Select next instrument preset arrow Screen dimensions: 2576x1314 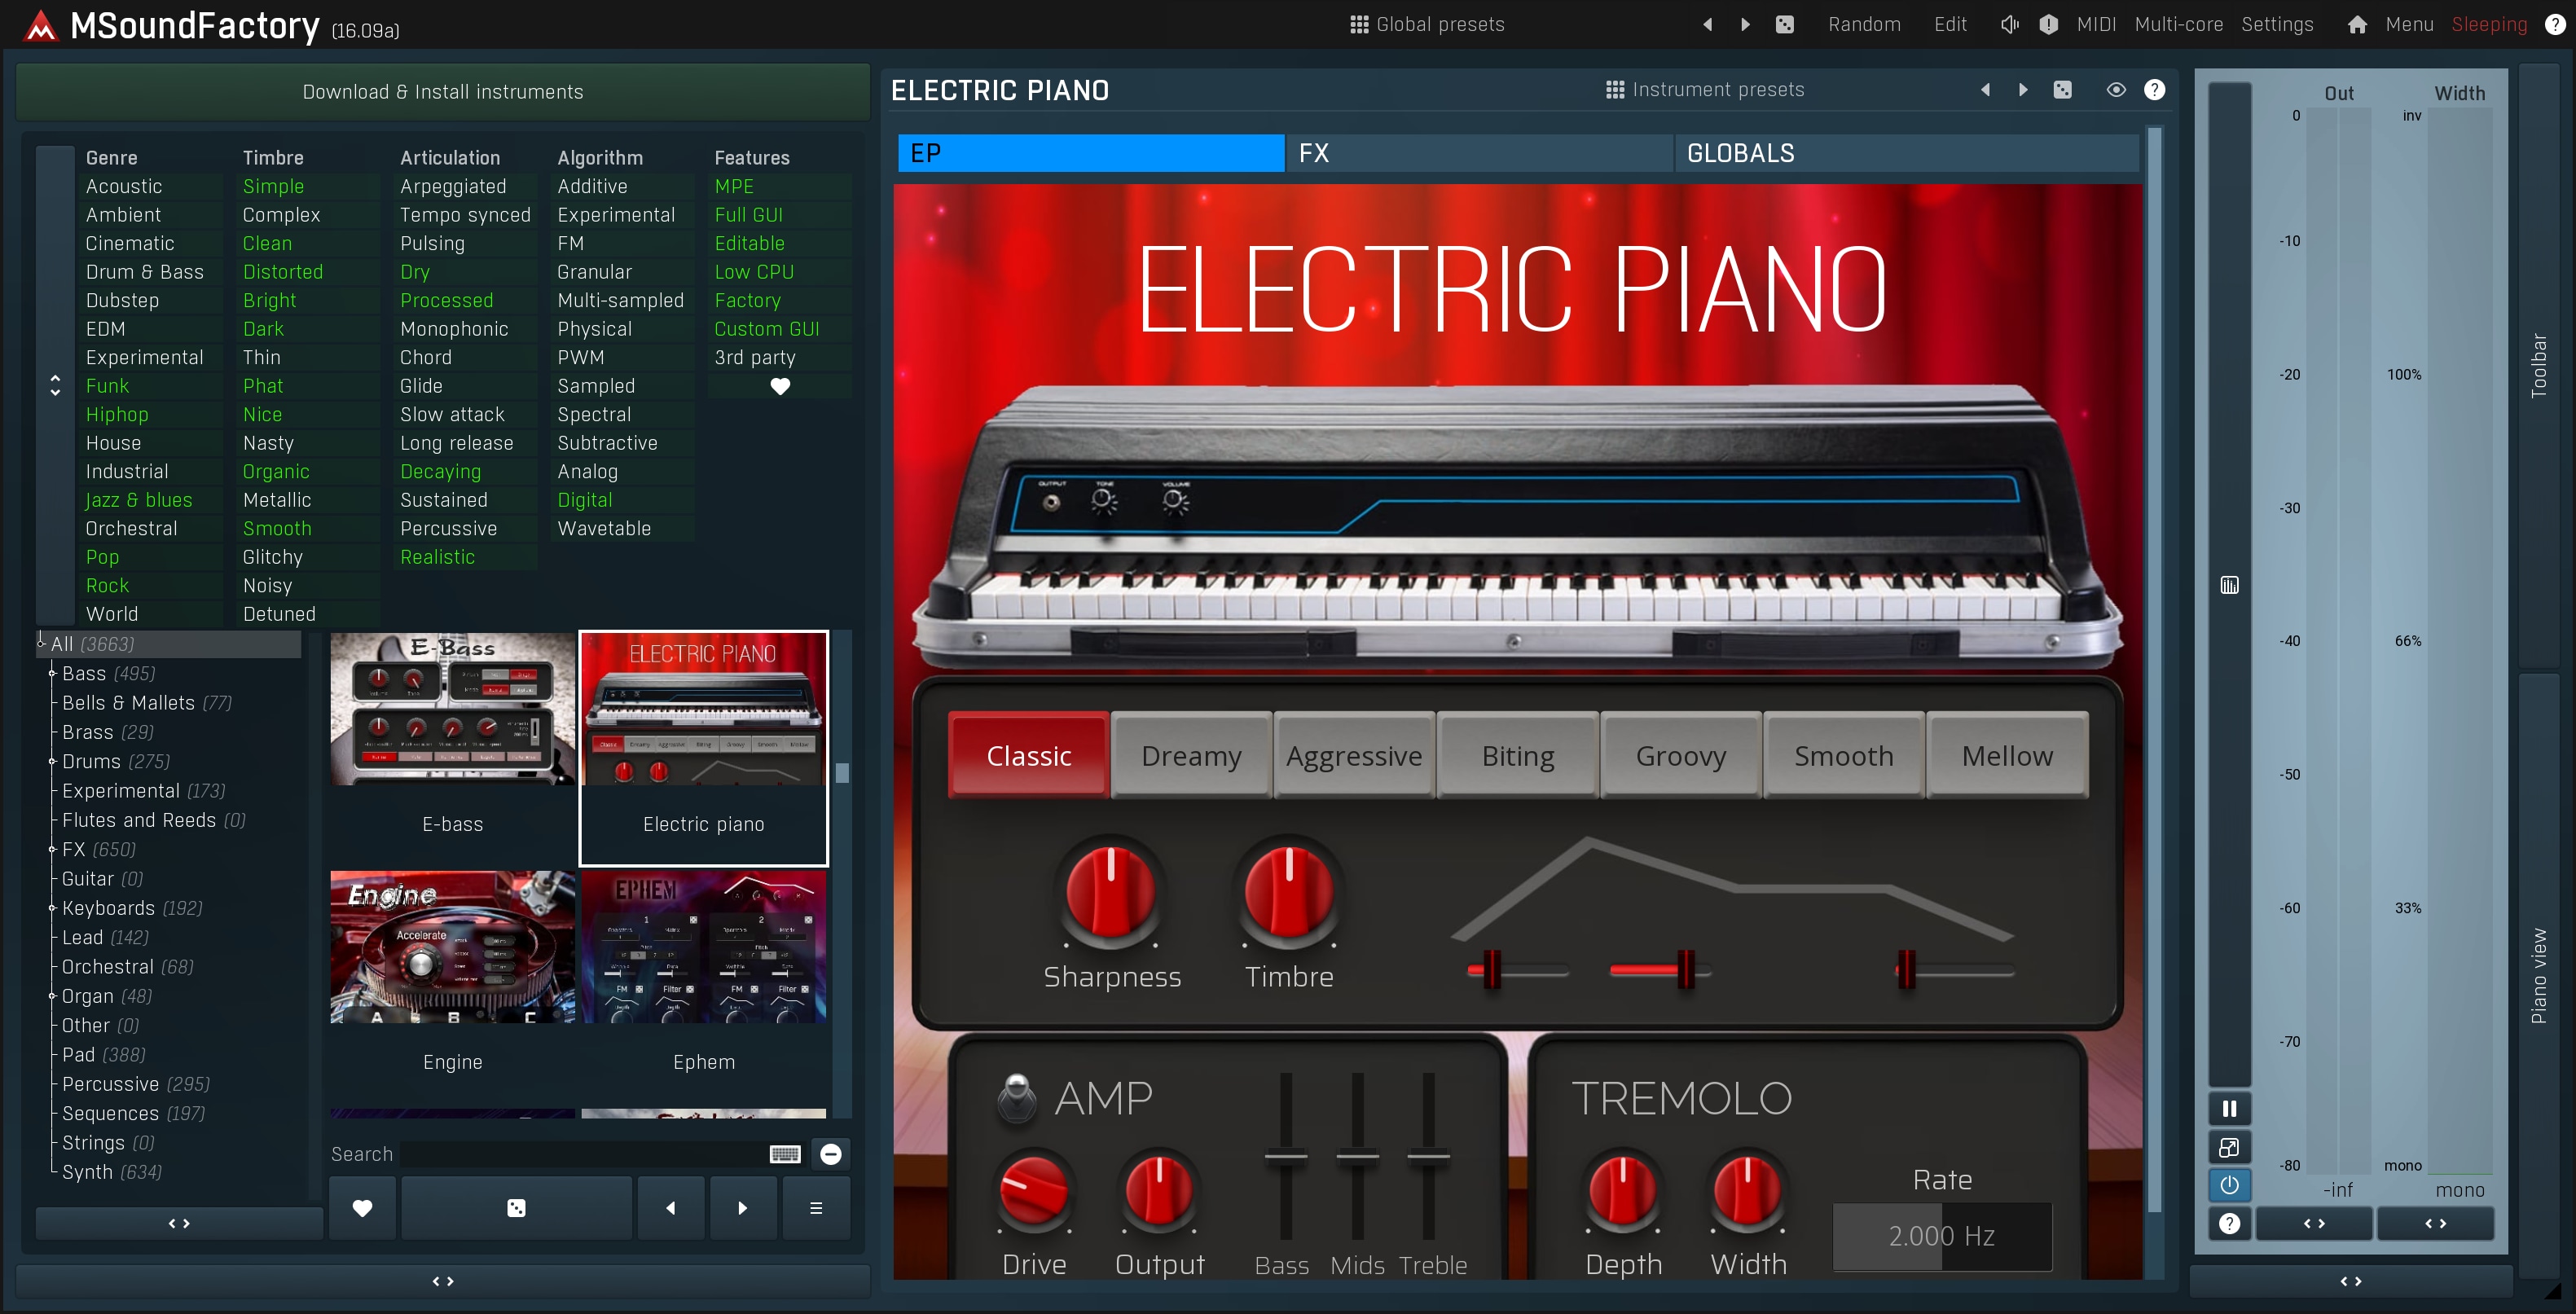tap(2023, 90)
